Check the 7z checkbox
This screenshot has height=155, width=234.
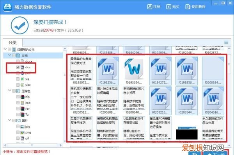pyautogui.click(x=18, y=115)
